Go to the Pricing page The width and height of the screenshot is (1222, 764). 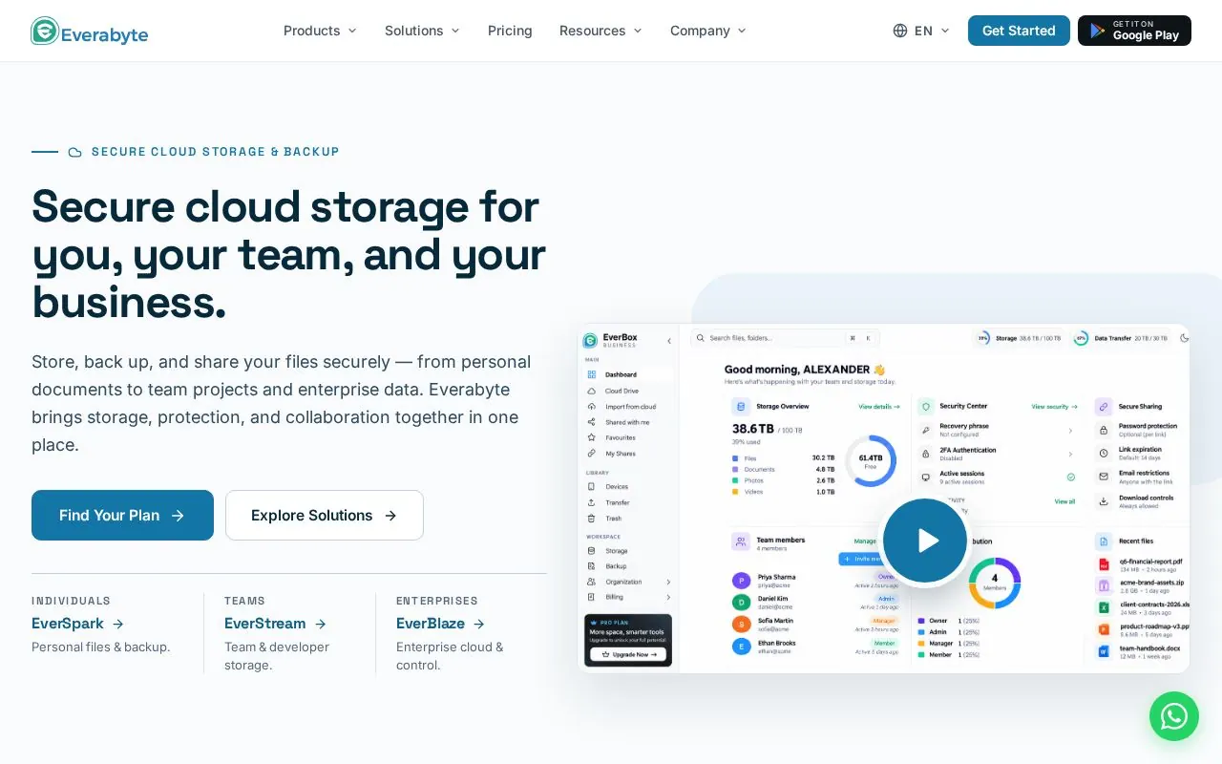[x=510, y=31]
